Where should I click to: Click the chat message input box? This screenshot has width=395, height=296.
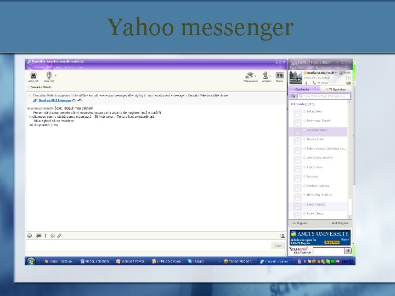pyautogui.click(x=149, y=246)
